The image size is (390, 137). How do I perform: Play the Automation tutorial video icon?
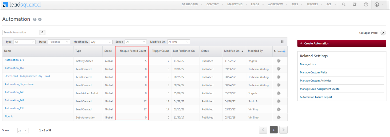coord(40,19)
